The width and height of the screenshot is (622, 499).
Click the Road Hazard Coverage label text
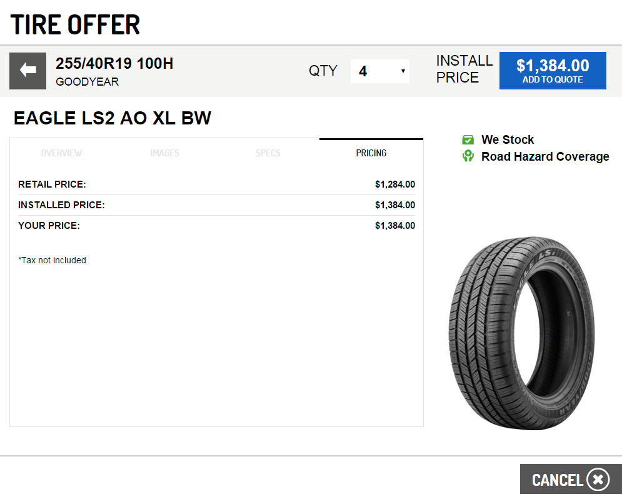(x=545, y=156)
